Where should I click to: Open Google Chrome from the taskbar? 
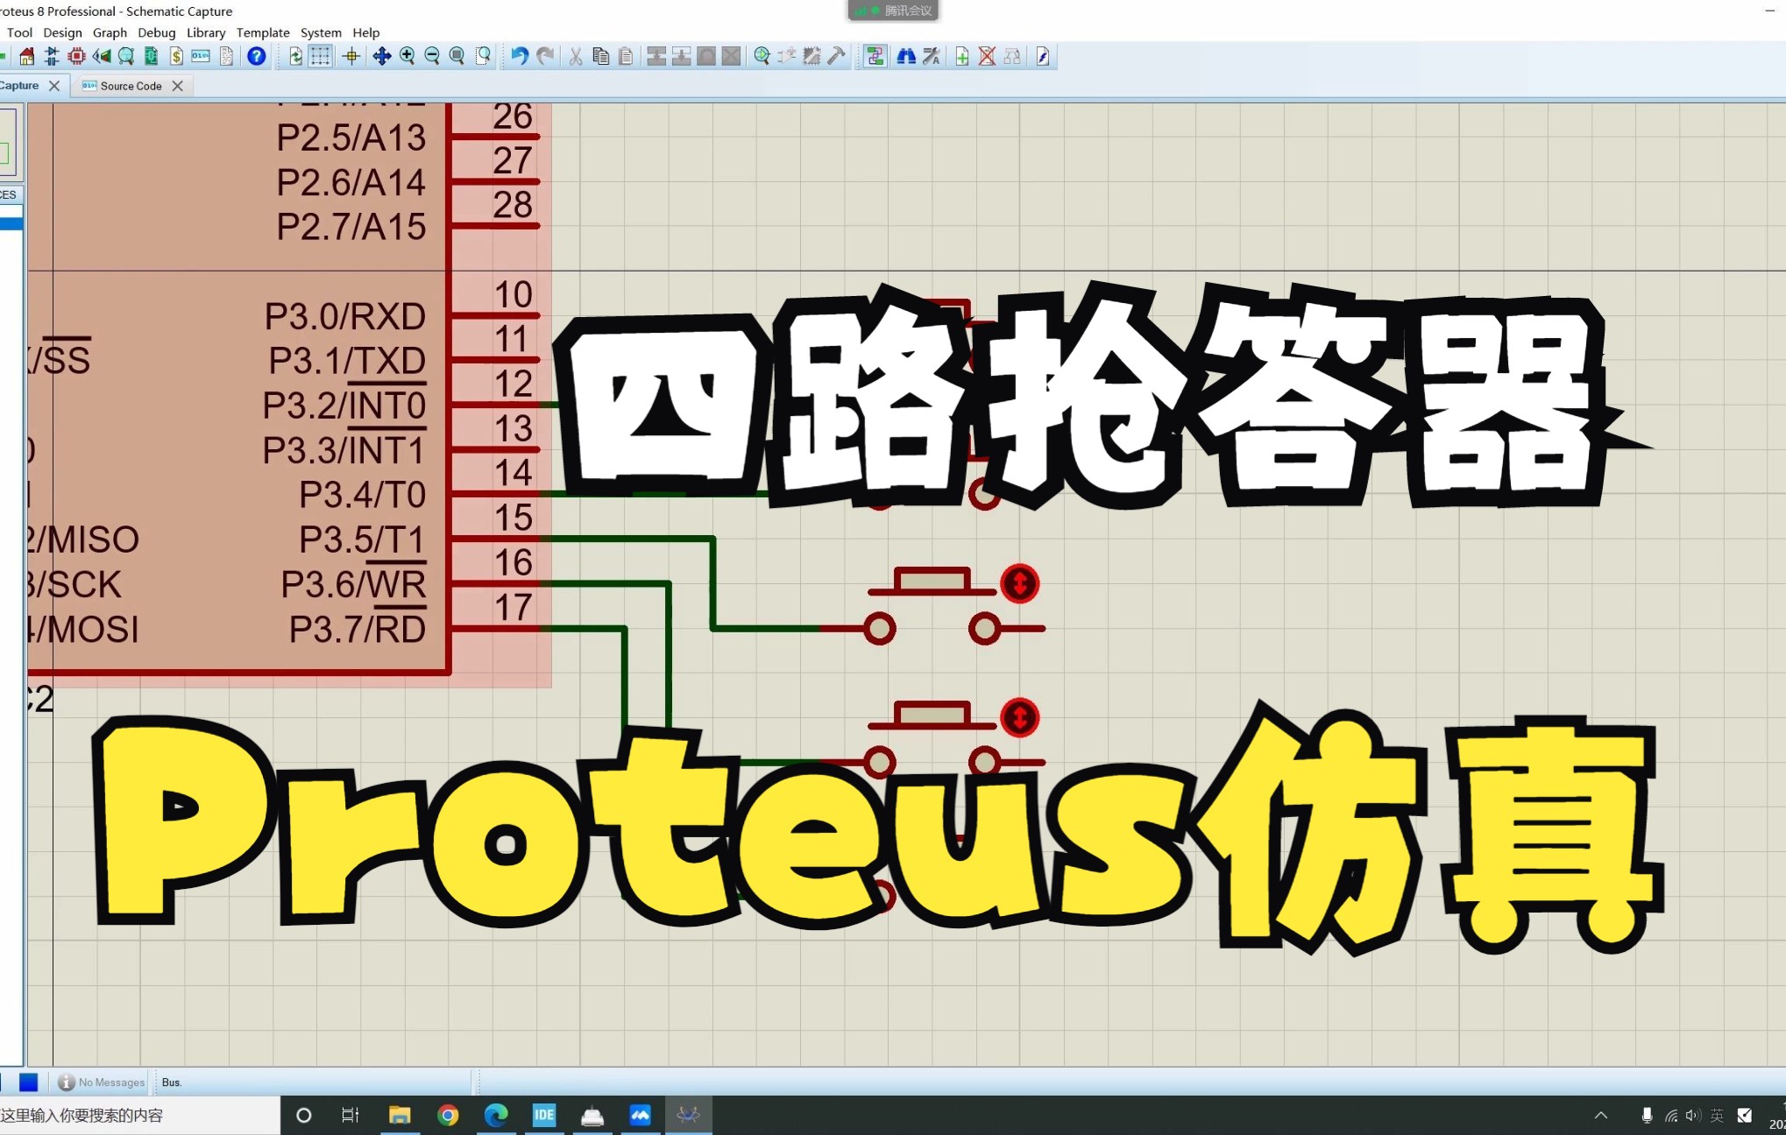(x=448, y=1115)
